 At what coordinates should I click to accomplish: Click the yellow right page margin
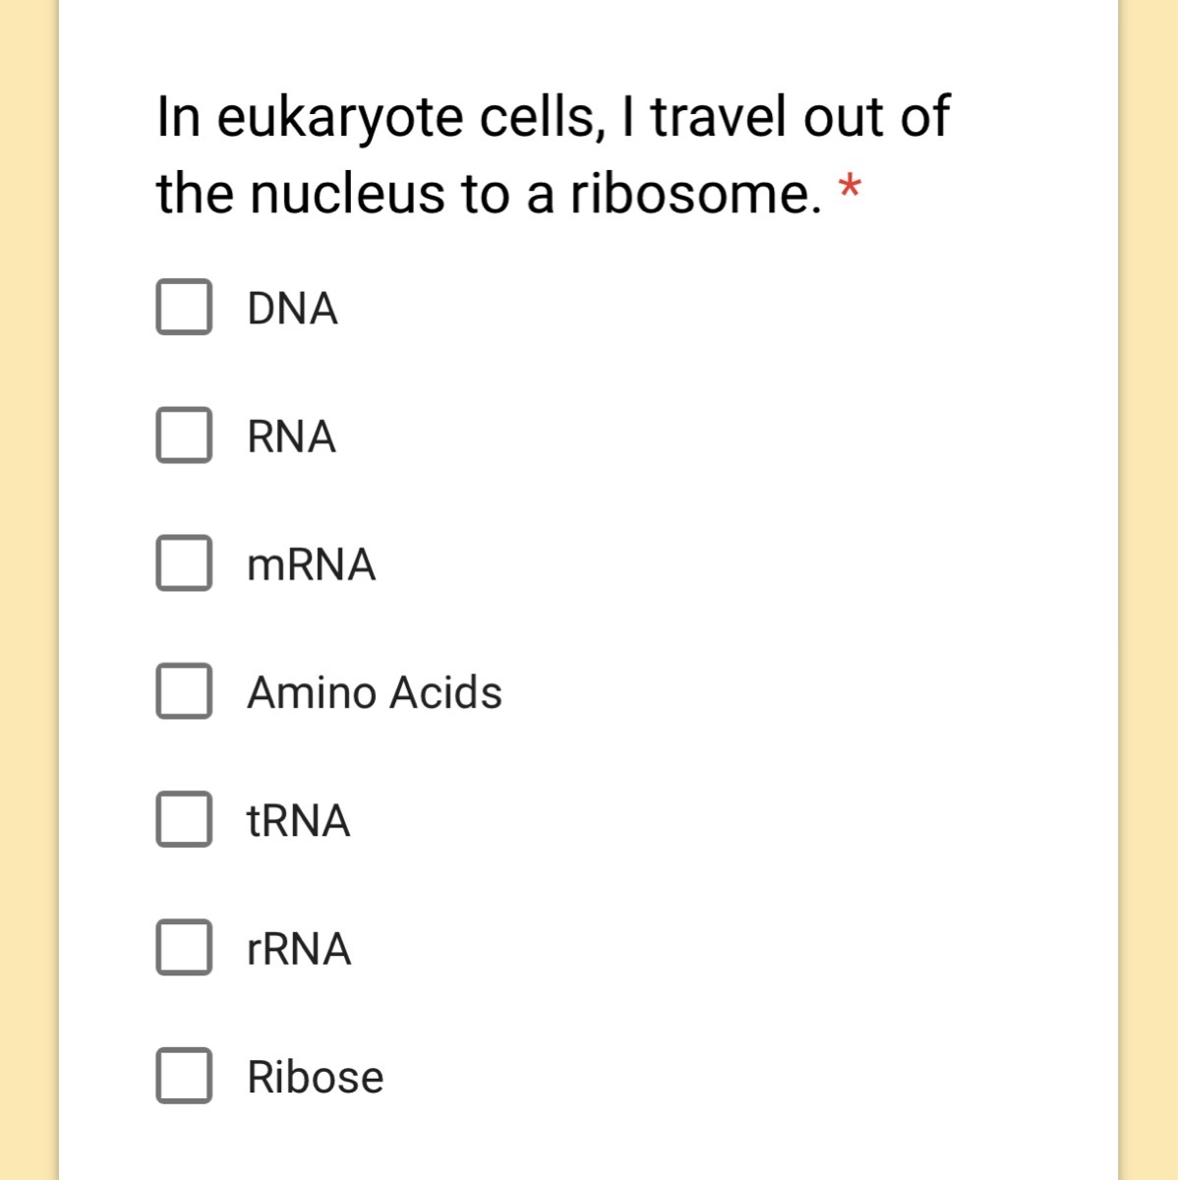point(1149,590)
